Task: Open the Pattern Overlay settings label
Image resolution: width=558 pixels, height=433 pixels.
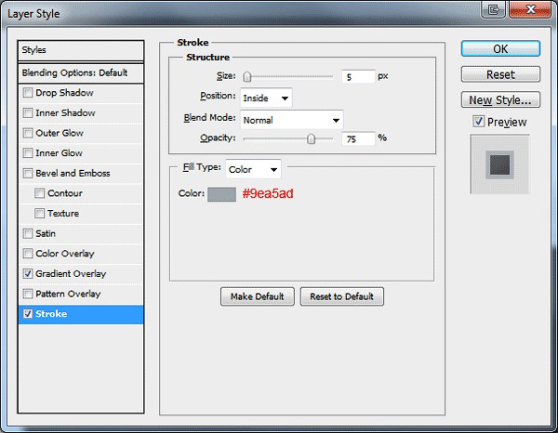Action: coord(68,294)
